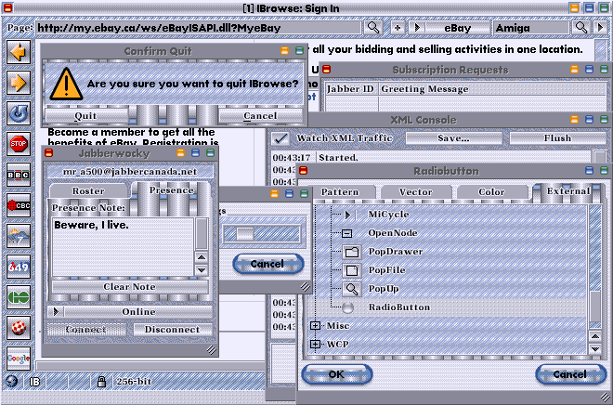
Task: Click the OpenNode minus box icon
Action: coord(346,233)
